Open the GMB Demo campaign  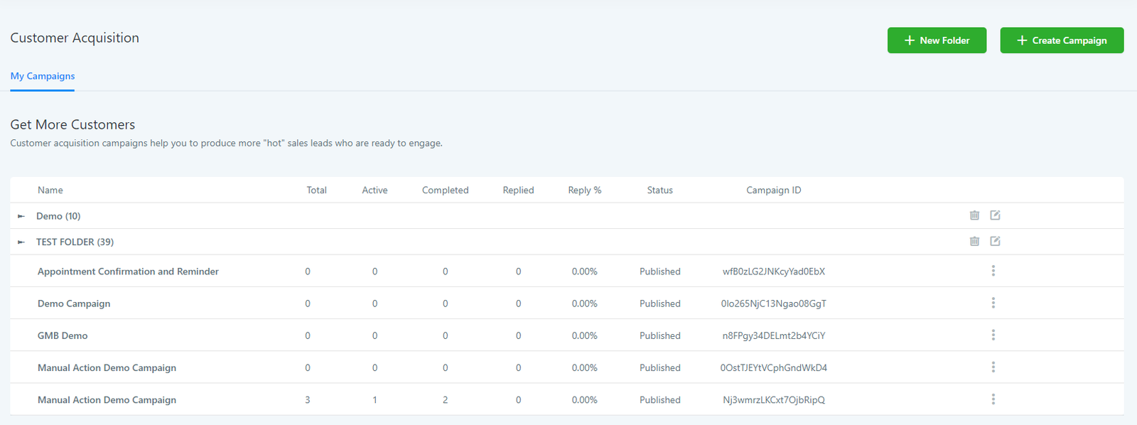coord(63,335)
